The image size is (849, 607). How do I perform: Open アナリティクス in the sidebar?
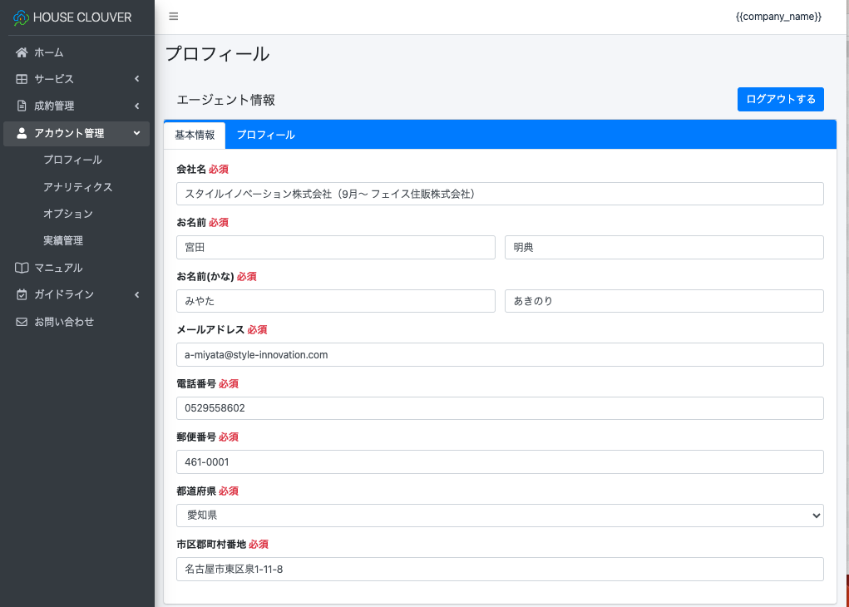point(77,187)
